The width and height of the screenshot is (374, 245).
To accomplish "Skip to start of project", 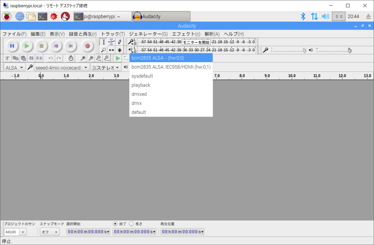I will 56,46.
